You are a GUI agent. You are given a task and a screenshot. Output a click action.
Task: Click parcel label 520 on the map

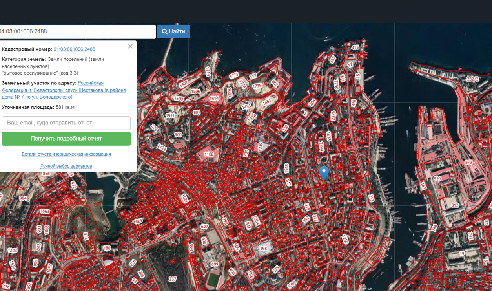point(437,179)
